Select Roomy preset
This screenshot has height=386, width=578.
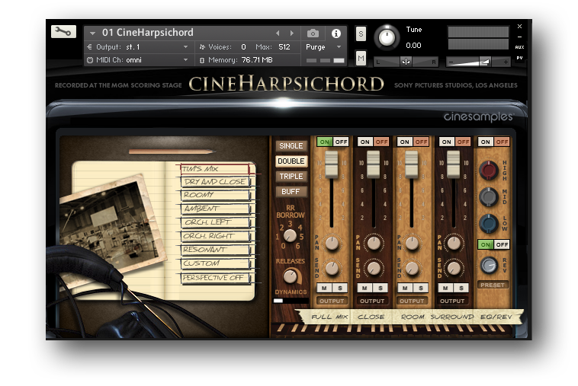coord(216,195)
